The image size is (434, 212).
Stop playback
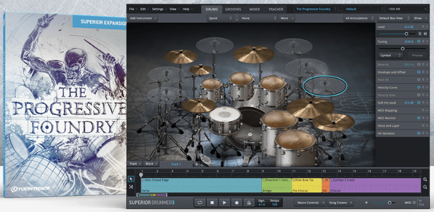click(212, 203)
